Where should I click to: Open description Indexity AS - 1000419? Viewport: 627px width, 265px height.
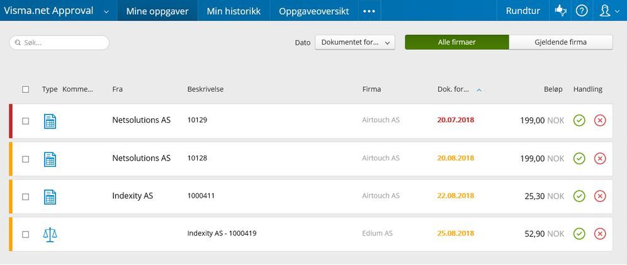coord(222,234)
